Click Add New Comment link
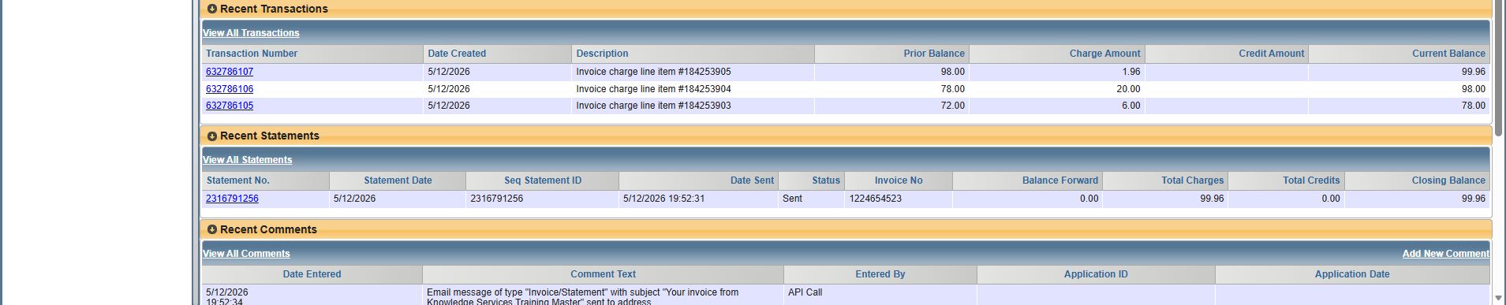Screen dimensions: 1506x305 point(1445,254)
